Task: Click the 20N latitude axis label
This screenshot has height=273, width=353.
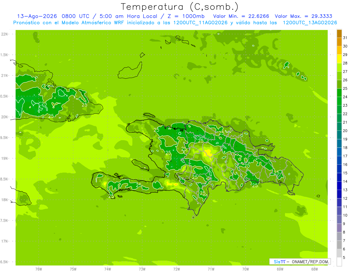Action: click(4, 117)
